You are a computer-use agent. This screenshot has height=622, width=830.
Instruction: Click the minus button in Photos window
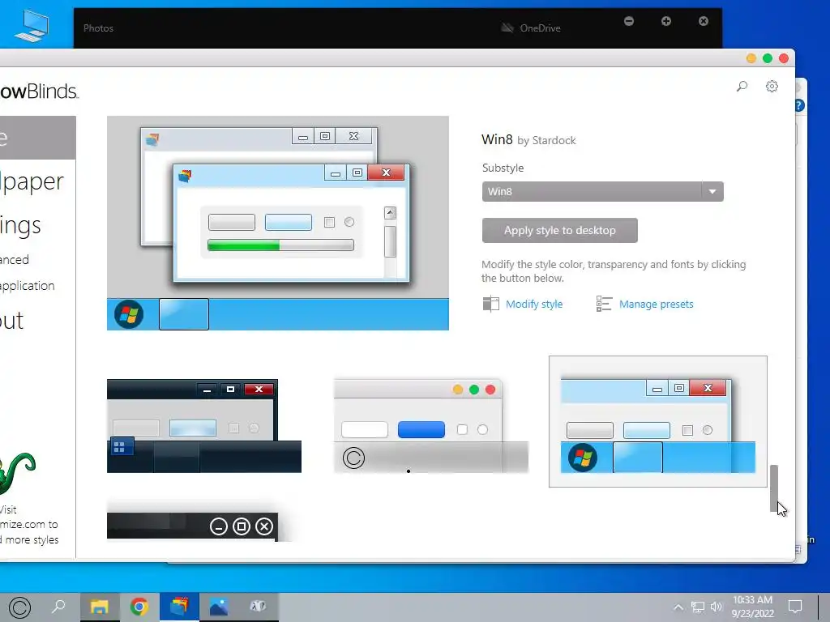click(629, 21)
